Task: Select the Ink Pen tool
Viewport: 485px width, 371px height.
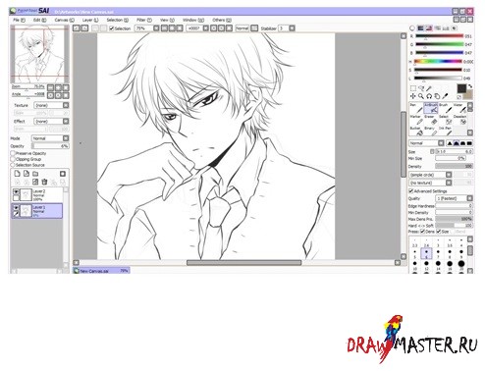Action: point(445,132)
